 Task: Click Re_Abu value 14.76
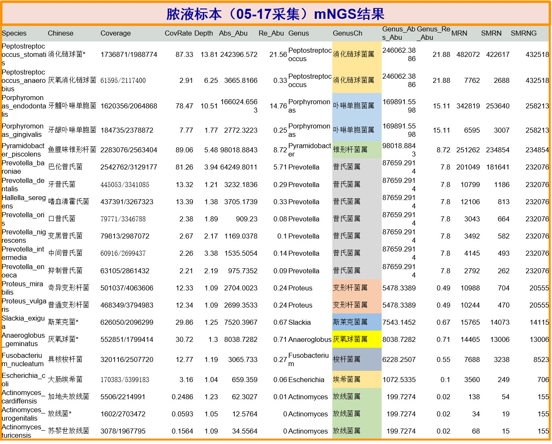tap(278, 106)
